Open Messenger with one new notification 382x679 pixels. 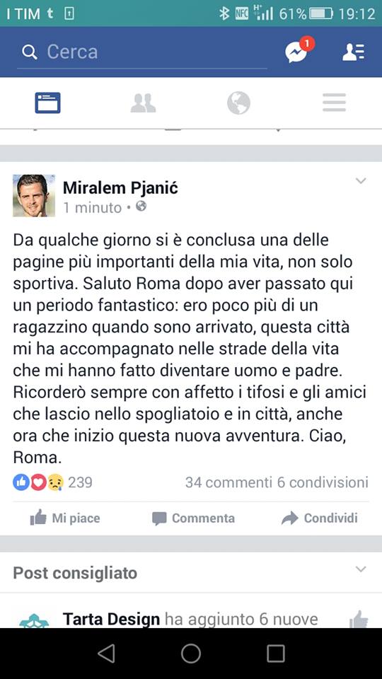[299, 51]
